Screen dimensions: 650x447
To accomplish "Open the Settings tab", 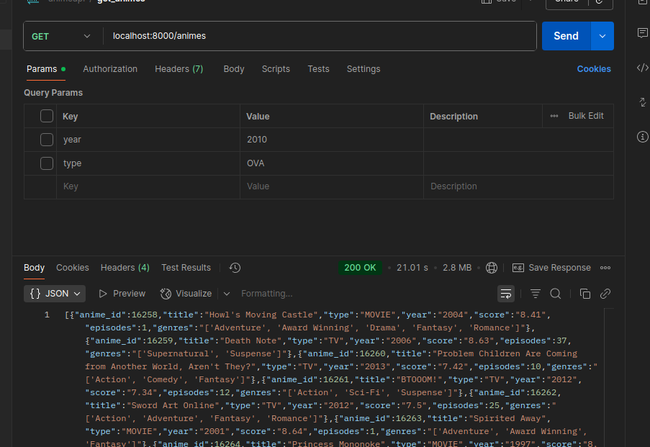I will 363,69.
